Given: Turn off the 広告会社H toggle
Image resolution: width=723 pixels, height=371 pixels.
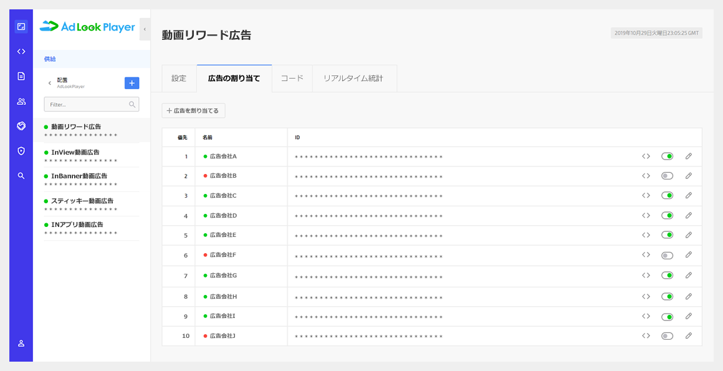Looking at the screenshot, I should coord(668,296).
